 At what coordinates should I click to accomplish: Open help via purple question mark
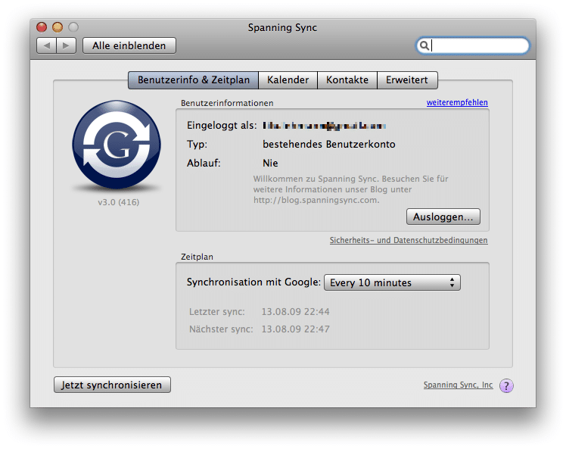[506, 385]
